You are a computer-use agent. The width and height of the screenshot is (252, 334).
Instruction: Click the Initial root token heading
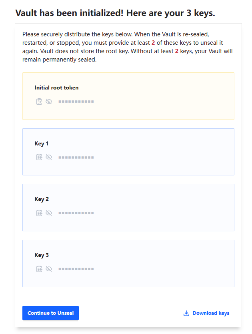click(56, 88)
